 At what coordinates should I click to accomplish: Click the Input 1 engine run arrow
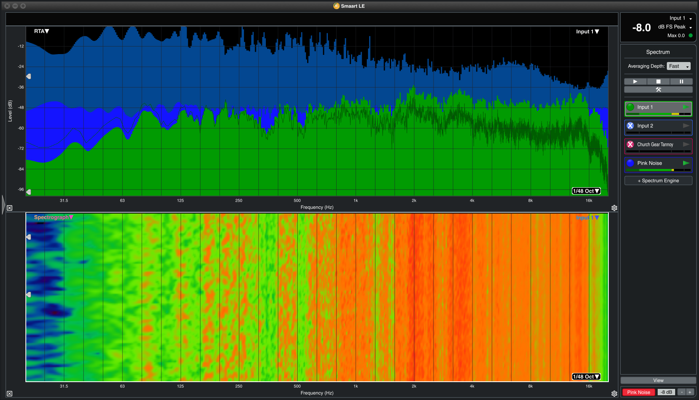(686, 107)
